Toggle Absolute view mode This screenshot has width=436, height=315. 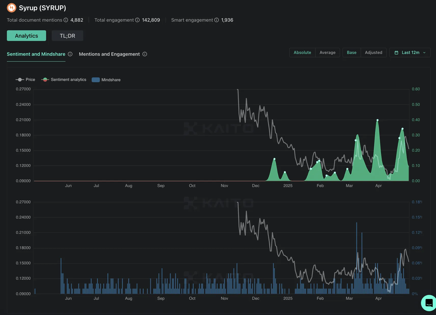click(302, 52)
